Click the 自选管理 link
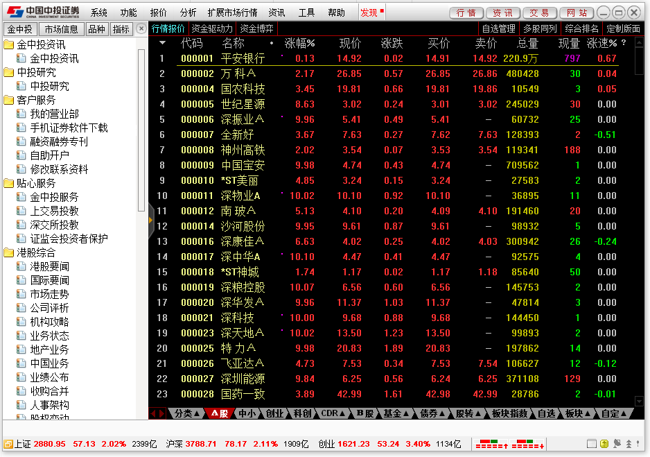Image resolution: width=650 pixels, height=457 pixels. click(x=498, y=29)
